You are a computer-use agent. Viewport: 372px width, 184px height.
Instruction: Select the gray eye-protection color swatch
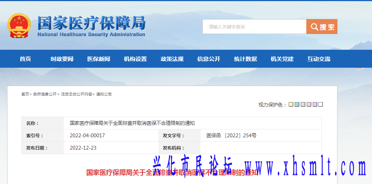303,104
